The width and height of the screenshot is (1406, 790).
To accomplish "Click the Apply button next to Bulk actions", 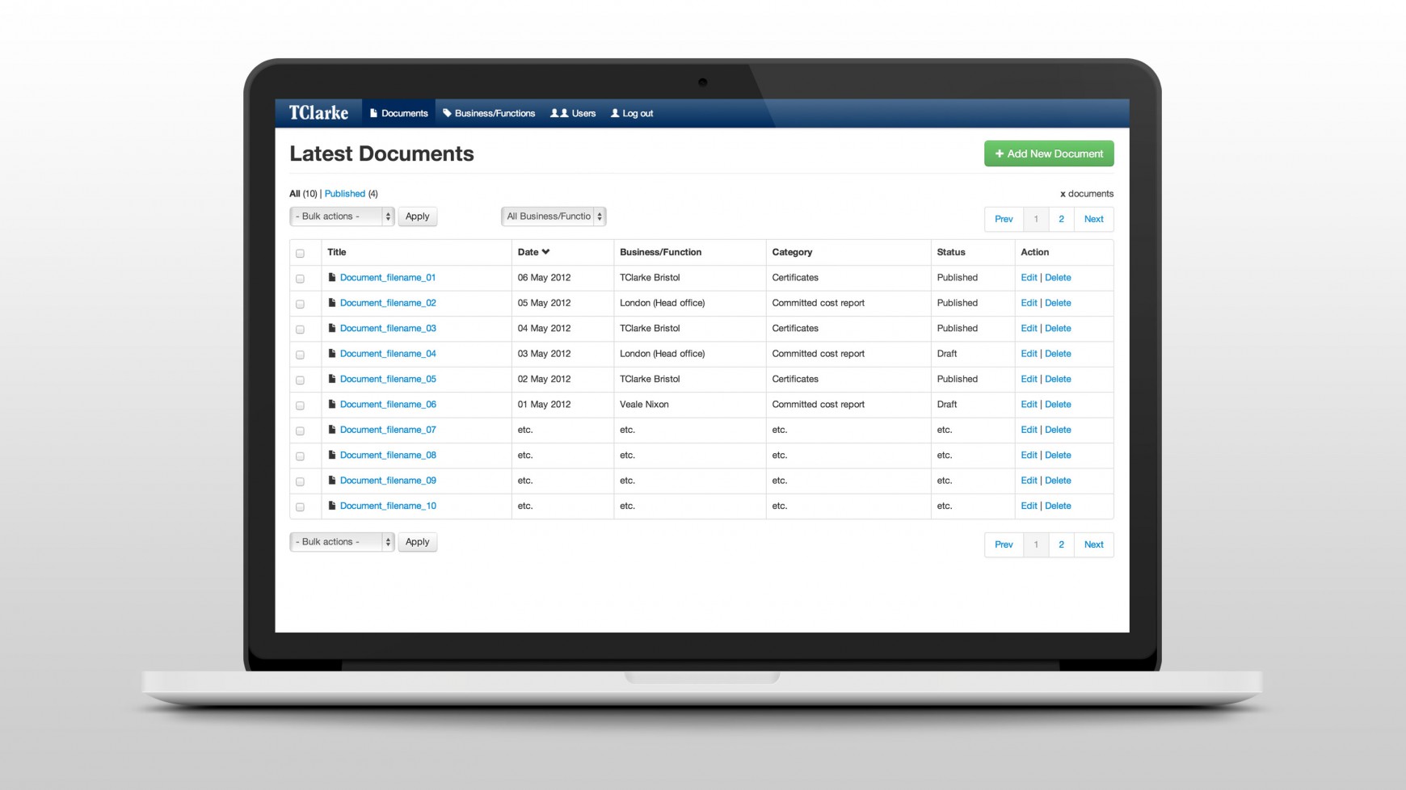I will click(417, 216).
